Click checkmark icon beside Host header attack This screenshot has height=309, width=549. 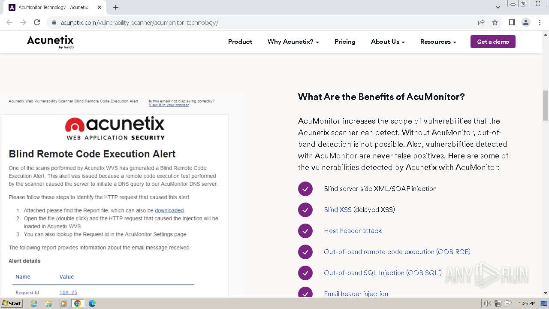305,231
